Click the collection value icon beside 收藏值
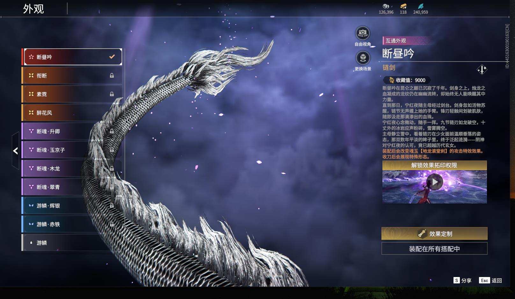This screenshot has width=515, height=299. [391, 80]
